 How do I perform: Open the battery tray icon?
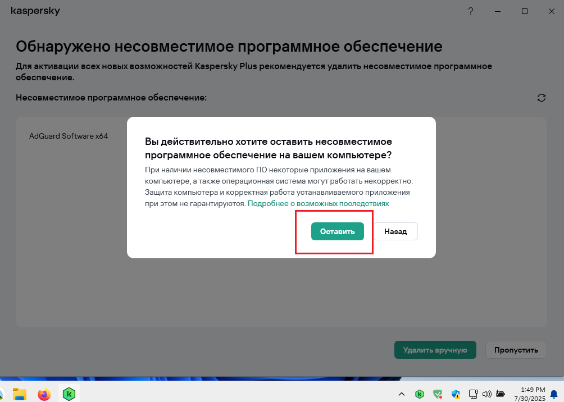[x=501, y=394]
